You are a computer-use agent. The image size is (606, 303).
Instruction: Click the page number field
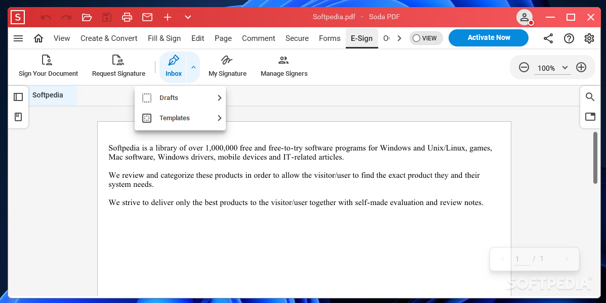[x=522, y=259]
